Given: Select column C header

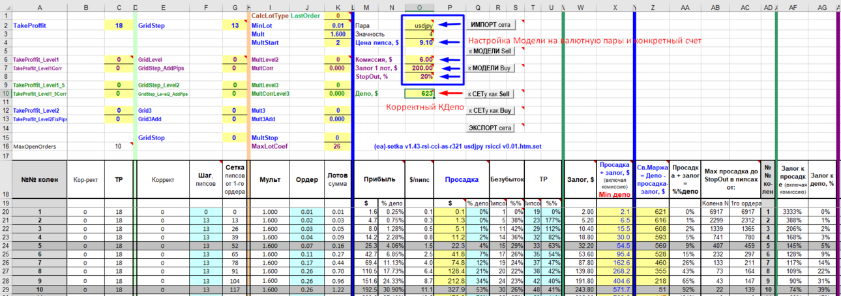Looking at the screenshot, I should coord(118,7).
